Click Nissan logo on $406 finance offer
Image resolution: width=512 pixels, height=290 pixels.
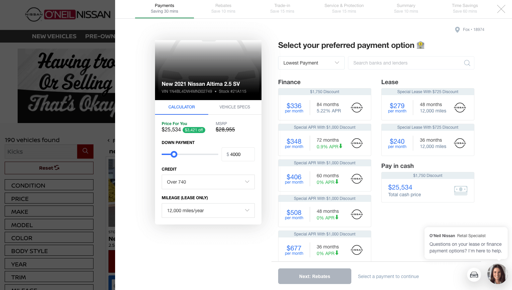(357, 179)
